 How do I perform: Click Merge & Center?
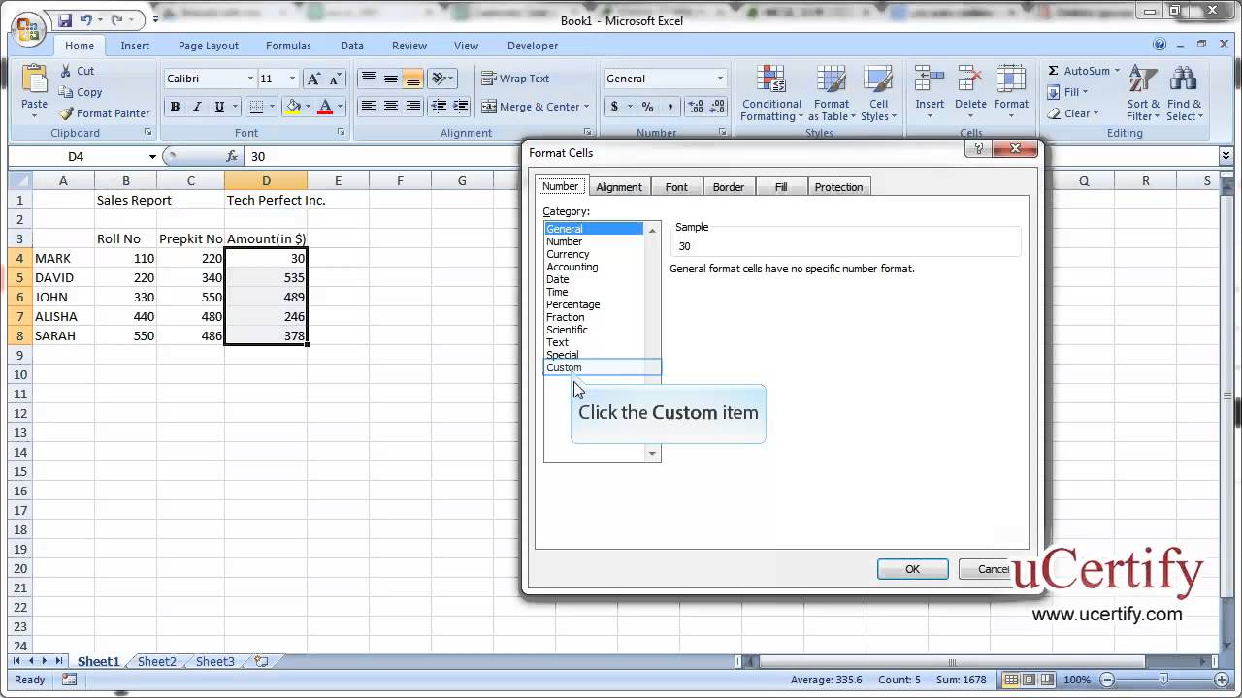[531, 107]
